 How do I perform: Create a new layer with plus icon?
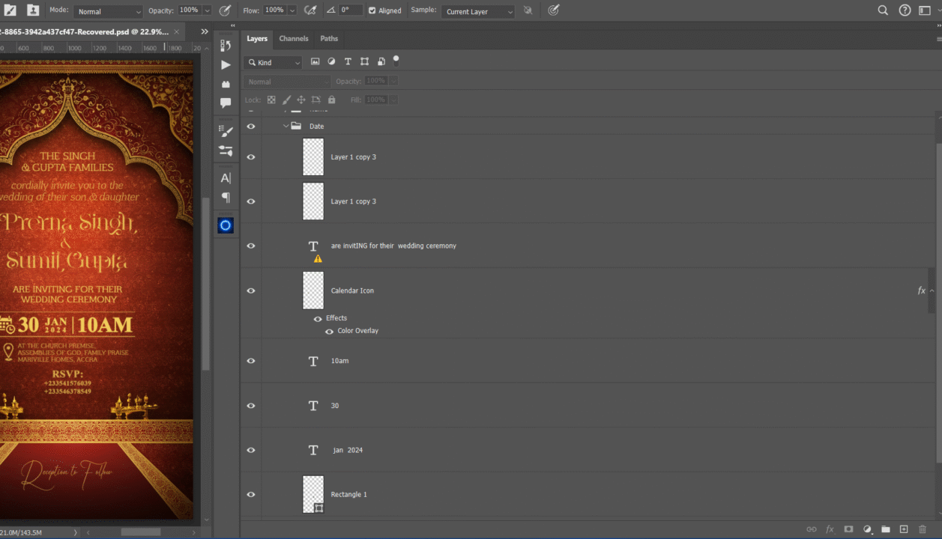coord(904,529)
